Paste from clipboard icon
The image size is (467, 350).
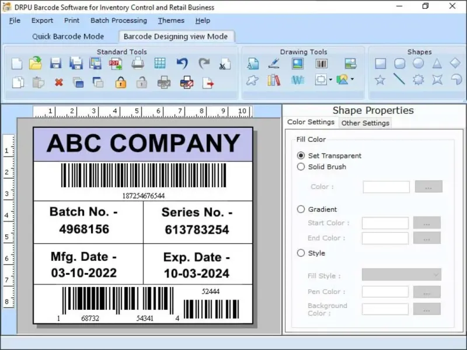point(38,82)
